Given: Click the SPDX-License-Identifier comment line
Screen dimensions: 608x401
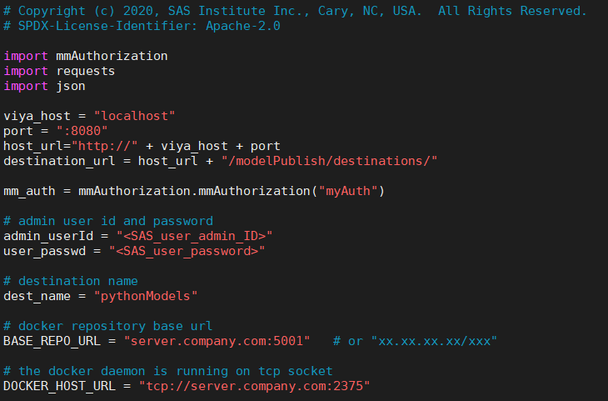Looking at the screenshot, I should (142, 26).
